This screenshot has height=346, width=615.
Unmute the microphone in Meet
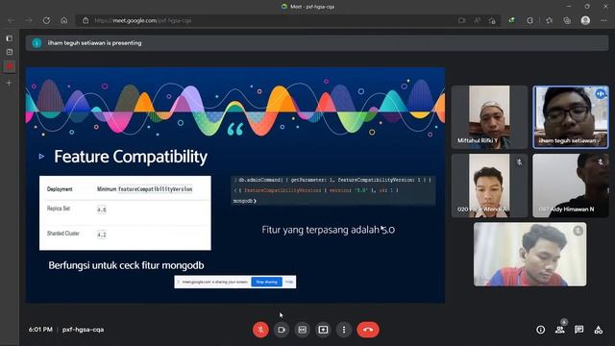point(260,330)
